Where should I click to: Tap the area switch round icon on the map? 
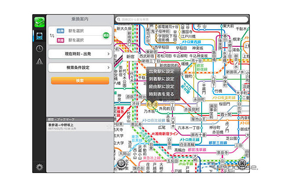pyautogui.click(x=121, y=164)
